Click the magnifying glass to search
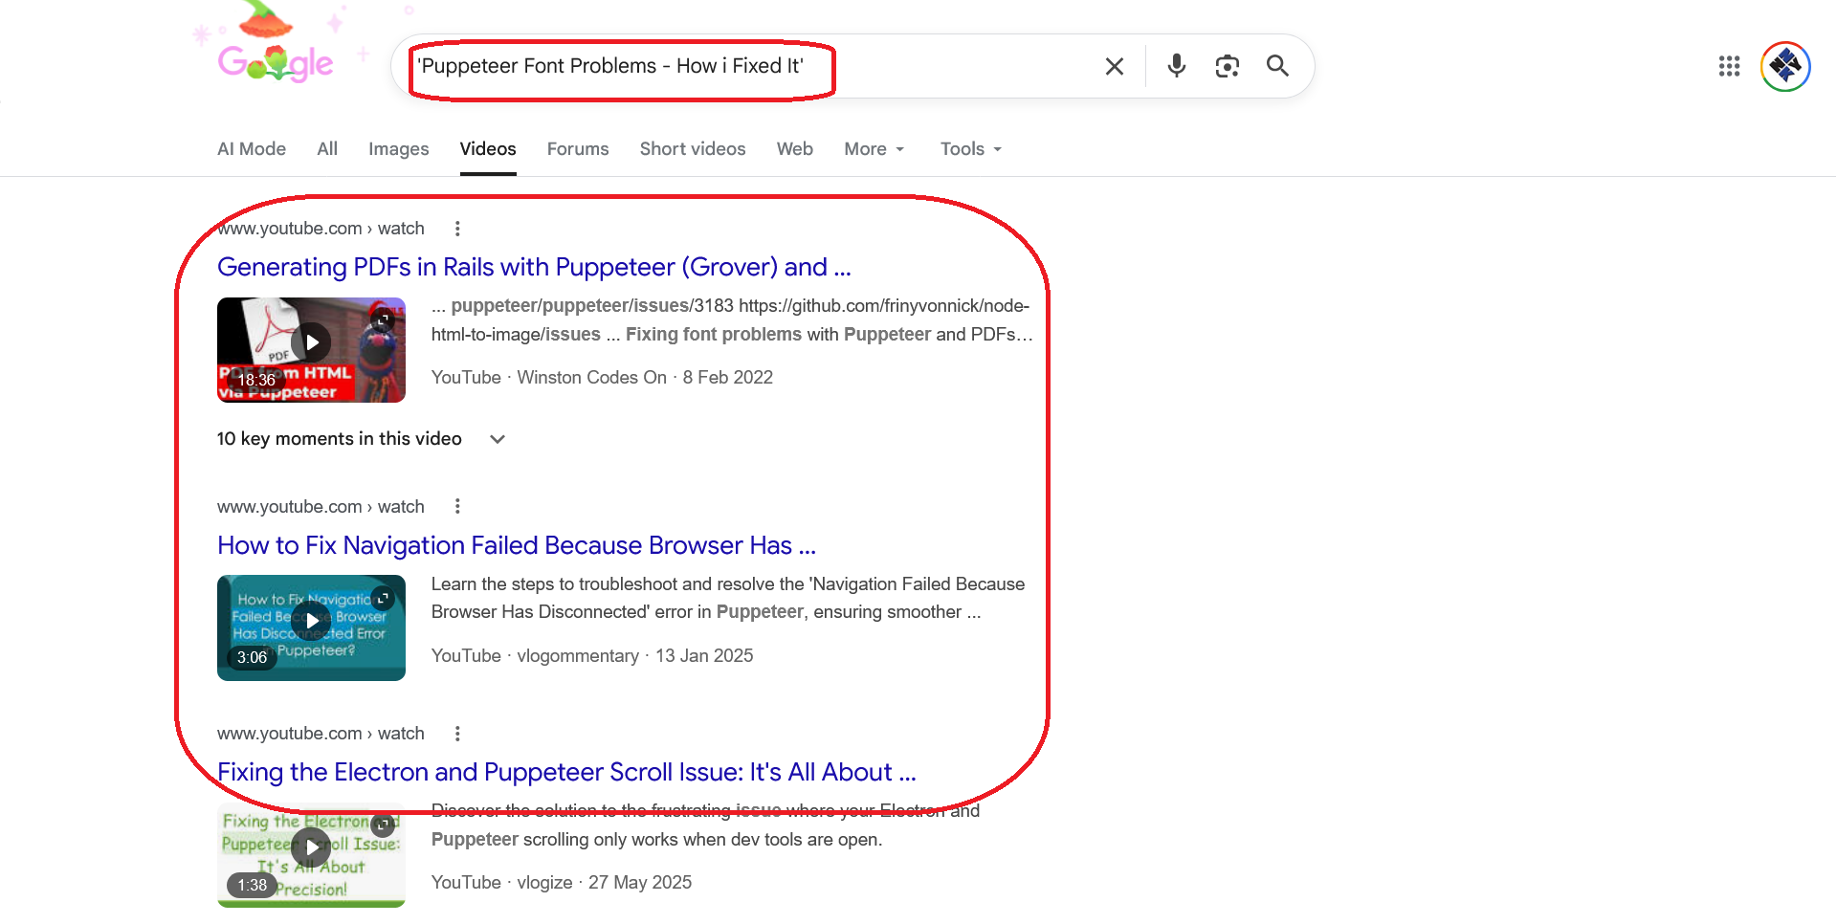 click(x=1277, y=66)
